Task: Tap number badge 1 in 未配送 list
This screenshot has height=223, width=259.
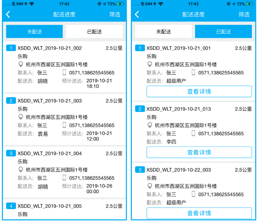Action: click(x=11, y=48)
